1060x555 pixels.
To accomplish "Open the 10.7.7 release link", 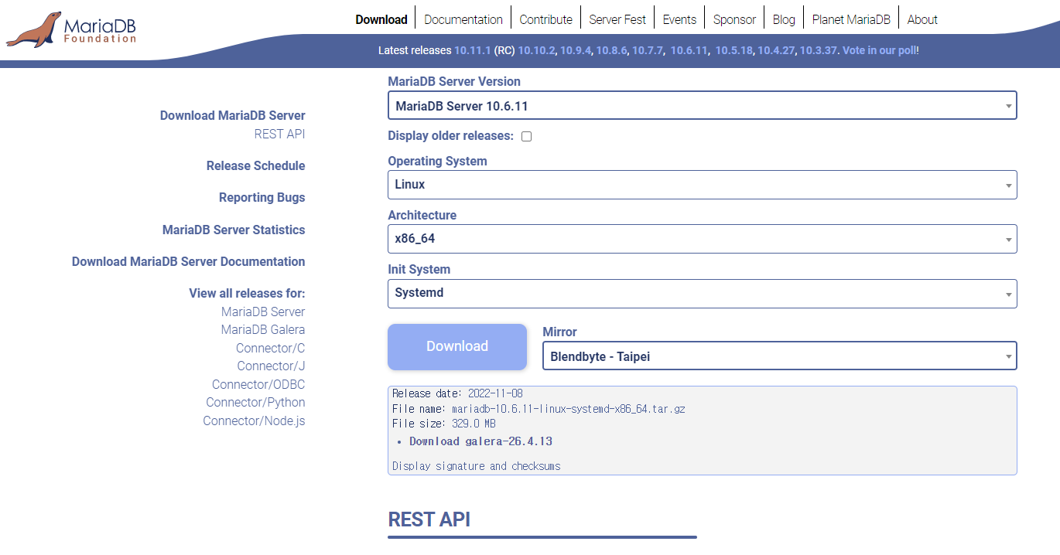I will [x=648, y=50].
